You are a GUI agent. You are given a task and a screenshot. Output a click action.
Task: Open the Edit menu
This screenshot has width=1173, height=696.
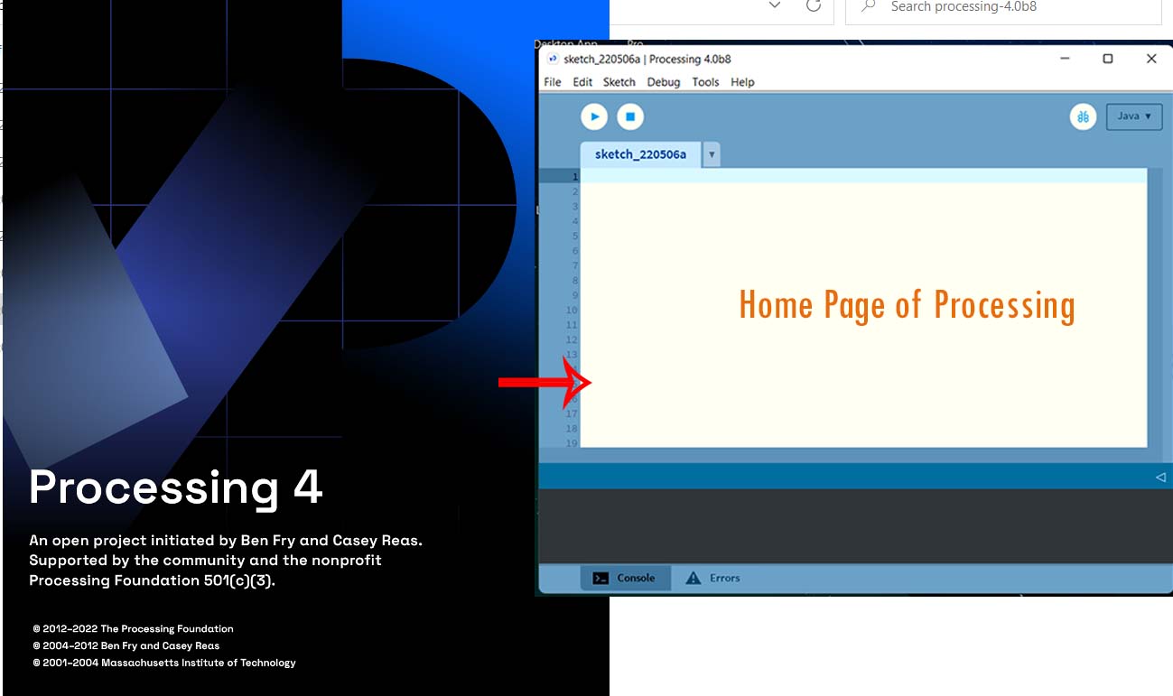(582, 82)
